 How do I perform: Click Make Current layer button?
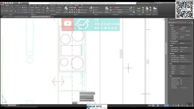(x=82, y=10)
